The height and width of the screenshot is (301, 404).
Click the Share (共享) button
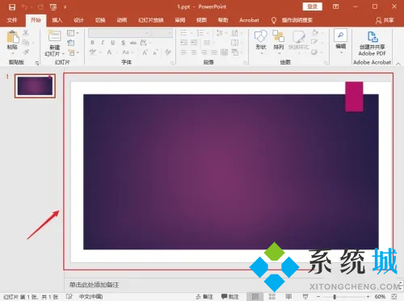pyautogui.click(x=385, y=20)
